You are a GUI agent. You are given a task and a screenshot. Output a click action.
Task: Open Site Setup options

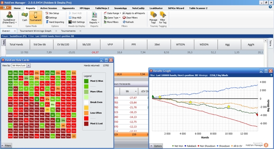click(x=52, y=13)
